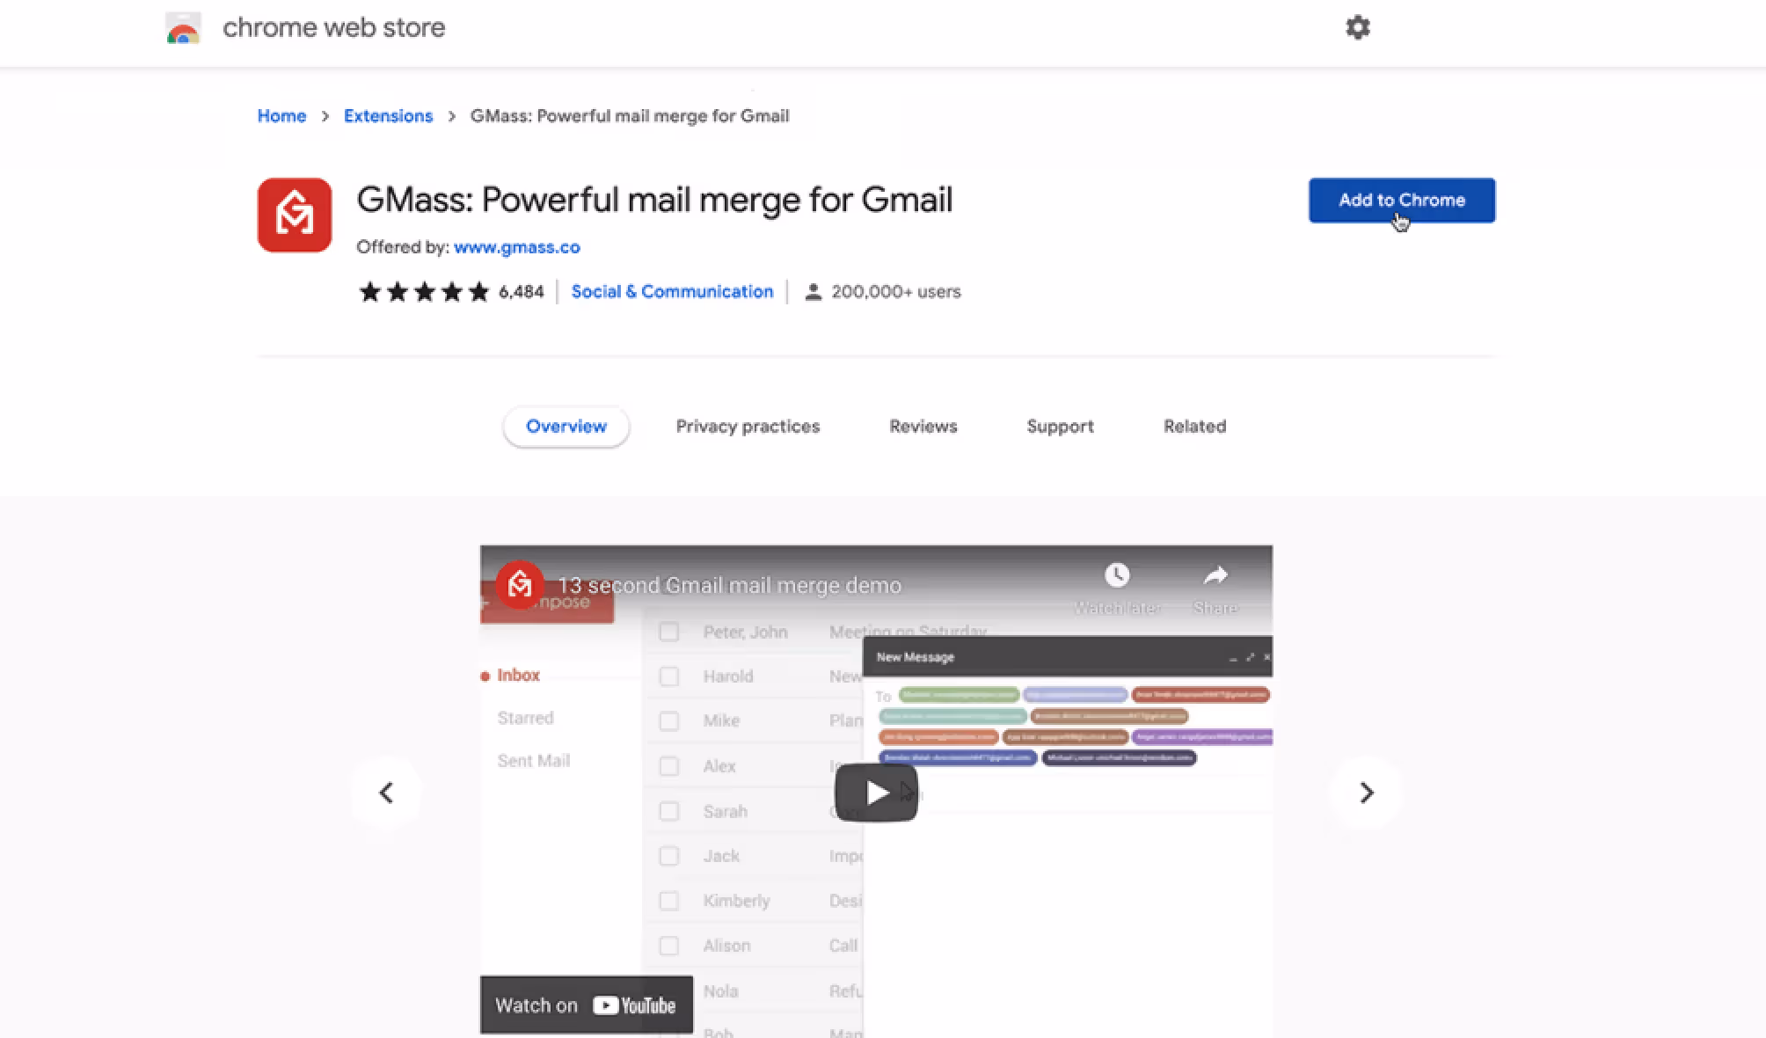The height and width of the screenshot is (1038, 1766).
Task: Go to previous slide with left chevron
Action: [386, 793]
